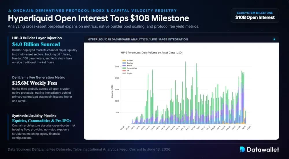Click the $2.0B y-axis tick label
The width and height of the screenshot is (289, 159).
[117, 101]
